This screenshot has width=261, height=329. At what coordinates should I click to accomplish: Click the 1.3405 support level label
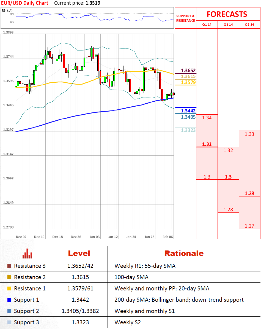coord(188,117)
